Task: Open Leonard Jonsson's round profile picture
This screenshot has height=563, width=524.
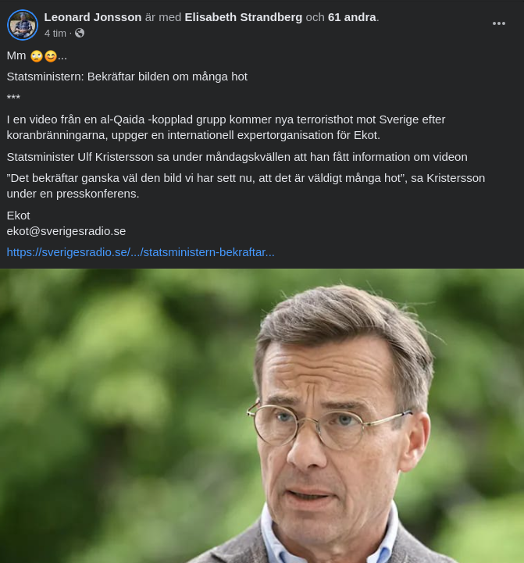Action: point(23,25)
